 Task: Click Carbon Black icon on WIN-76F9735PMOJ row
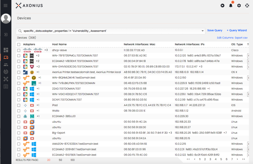(x=32, y=56)
